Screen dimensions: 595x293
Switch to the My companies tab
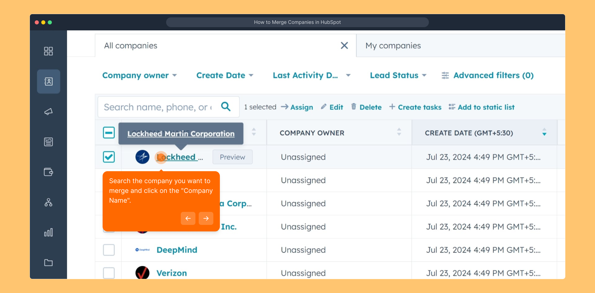pos(393,46)
